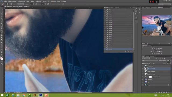Lock all for the selected layer
The height and width of the screenshot is (97, 172).
click(154, 63)
